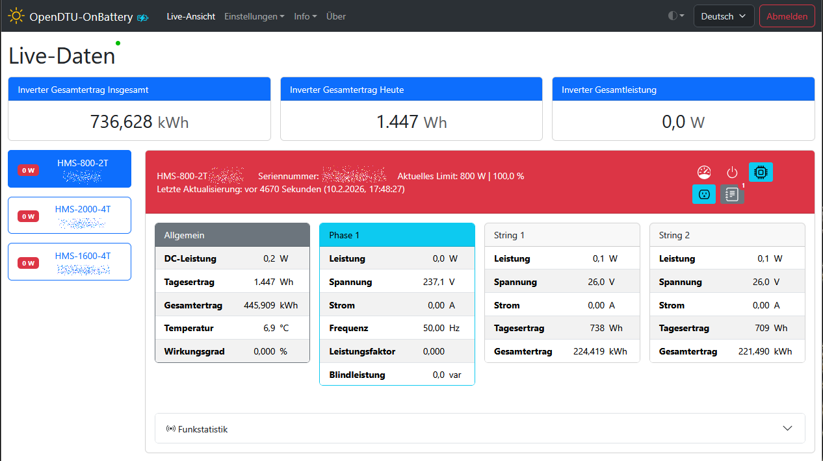Open the Einstellungen dropdown menu
823x461 pixels.
254,16
